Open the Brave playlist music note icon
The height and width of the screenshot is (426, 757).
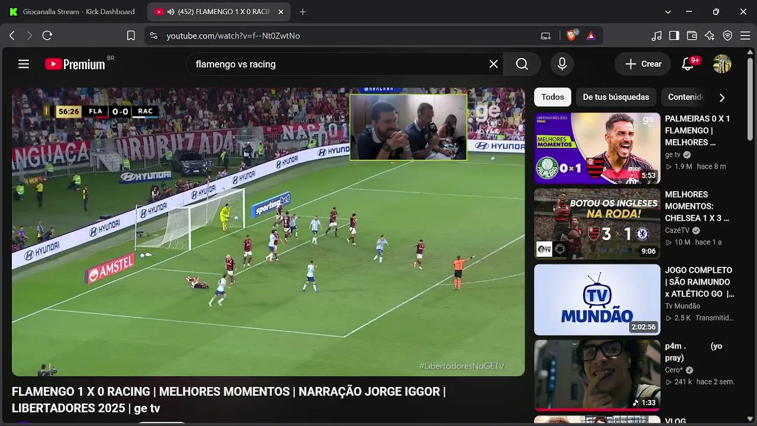point(656,35)
